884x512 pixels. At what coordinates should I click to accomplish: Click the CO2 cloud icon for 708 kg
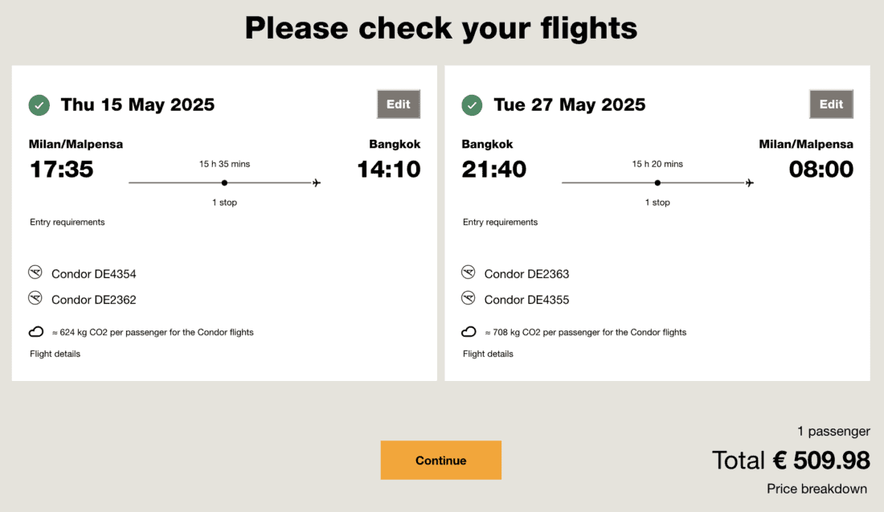(469, 332)
